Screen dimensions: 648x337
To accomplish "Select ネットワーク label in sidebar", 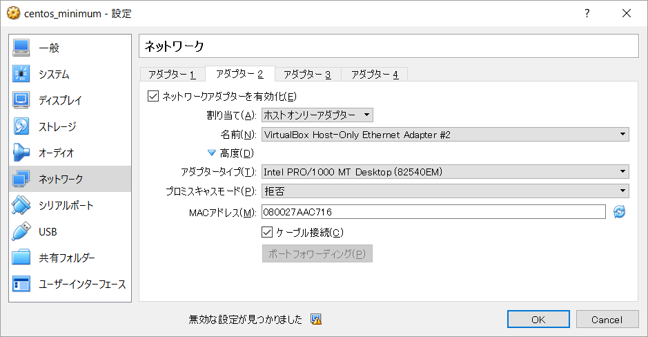I will pyautogui.click(x=61, y=179).
